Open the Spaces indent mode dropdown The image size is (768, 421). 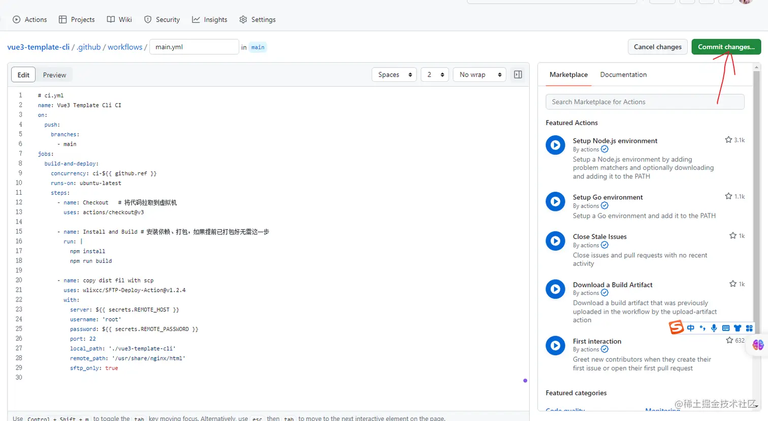[395, 75]
